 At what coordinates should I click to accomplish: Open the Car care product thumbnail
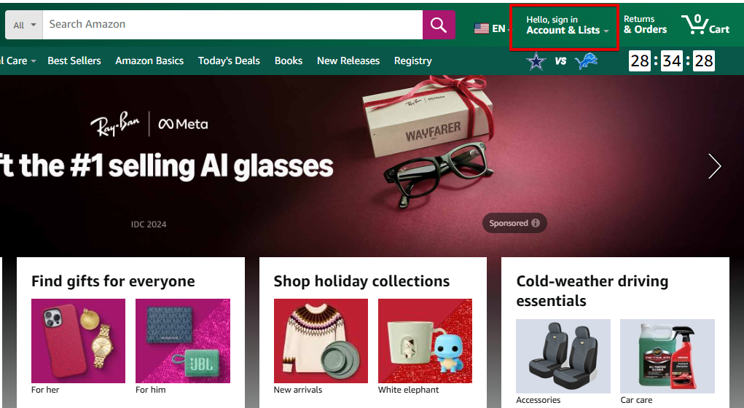point(667,356)
